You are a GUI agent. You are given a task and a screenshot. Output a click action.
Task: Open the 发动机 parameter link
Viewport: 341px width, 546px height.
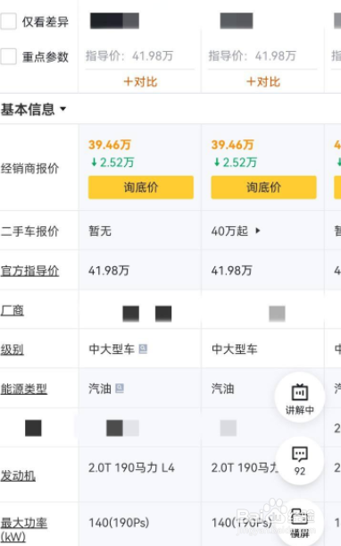[18, 475]
